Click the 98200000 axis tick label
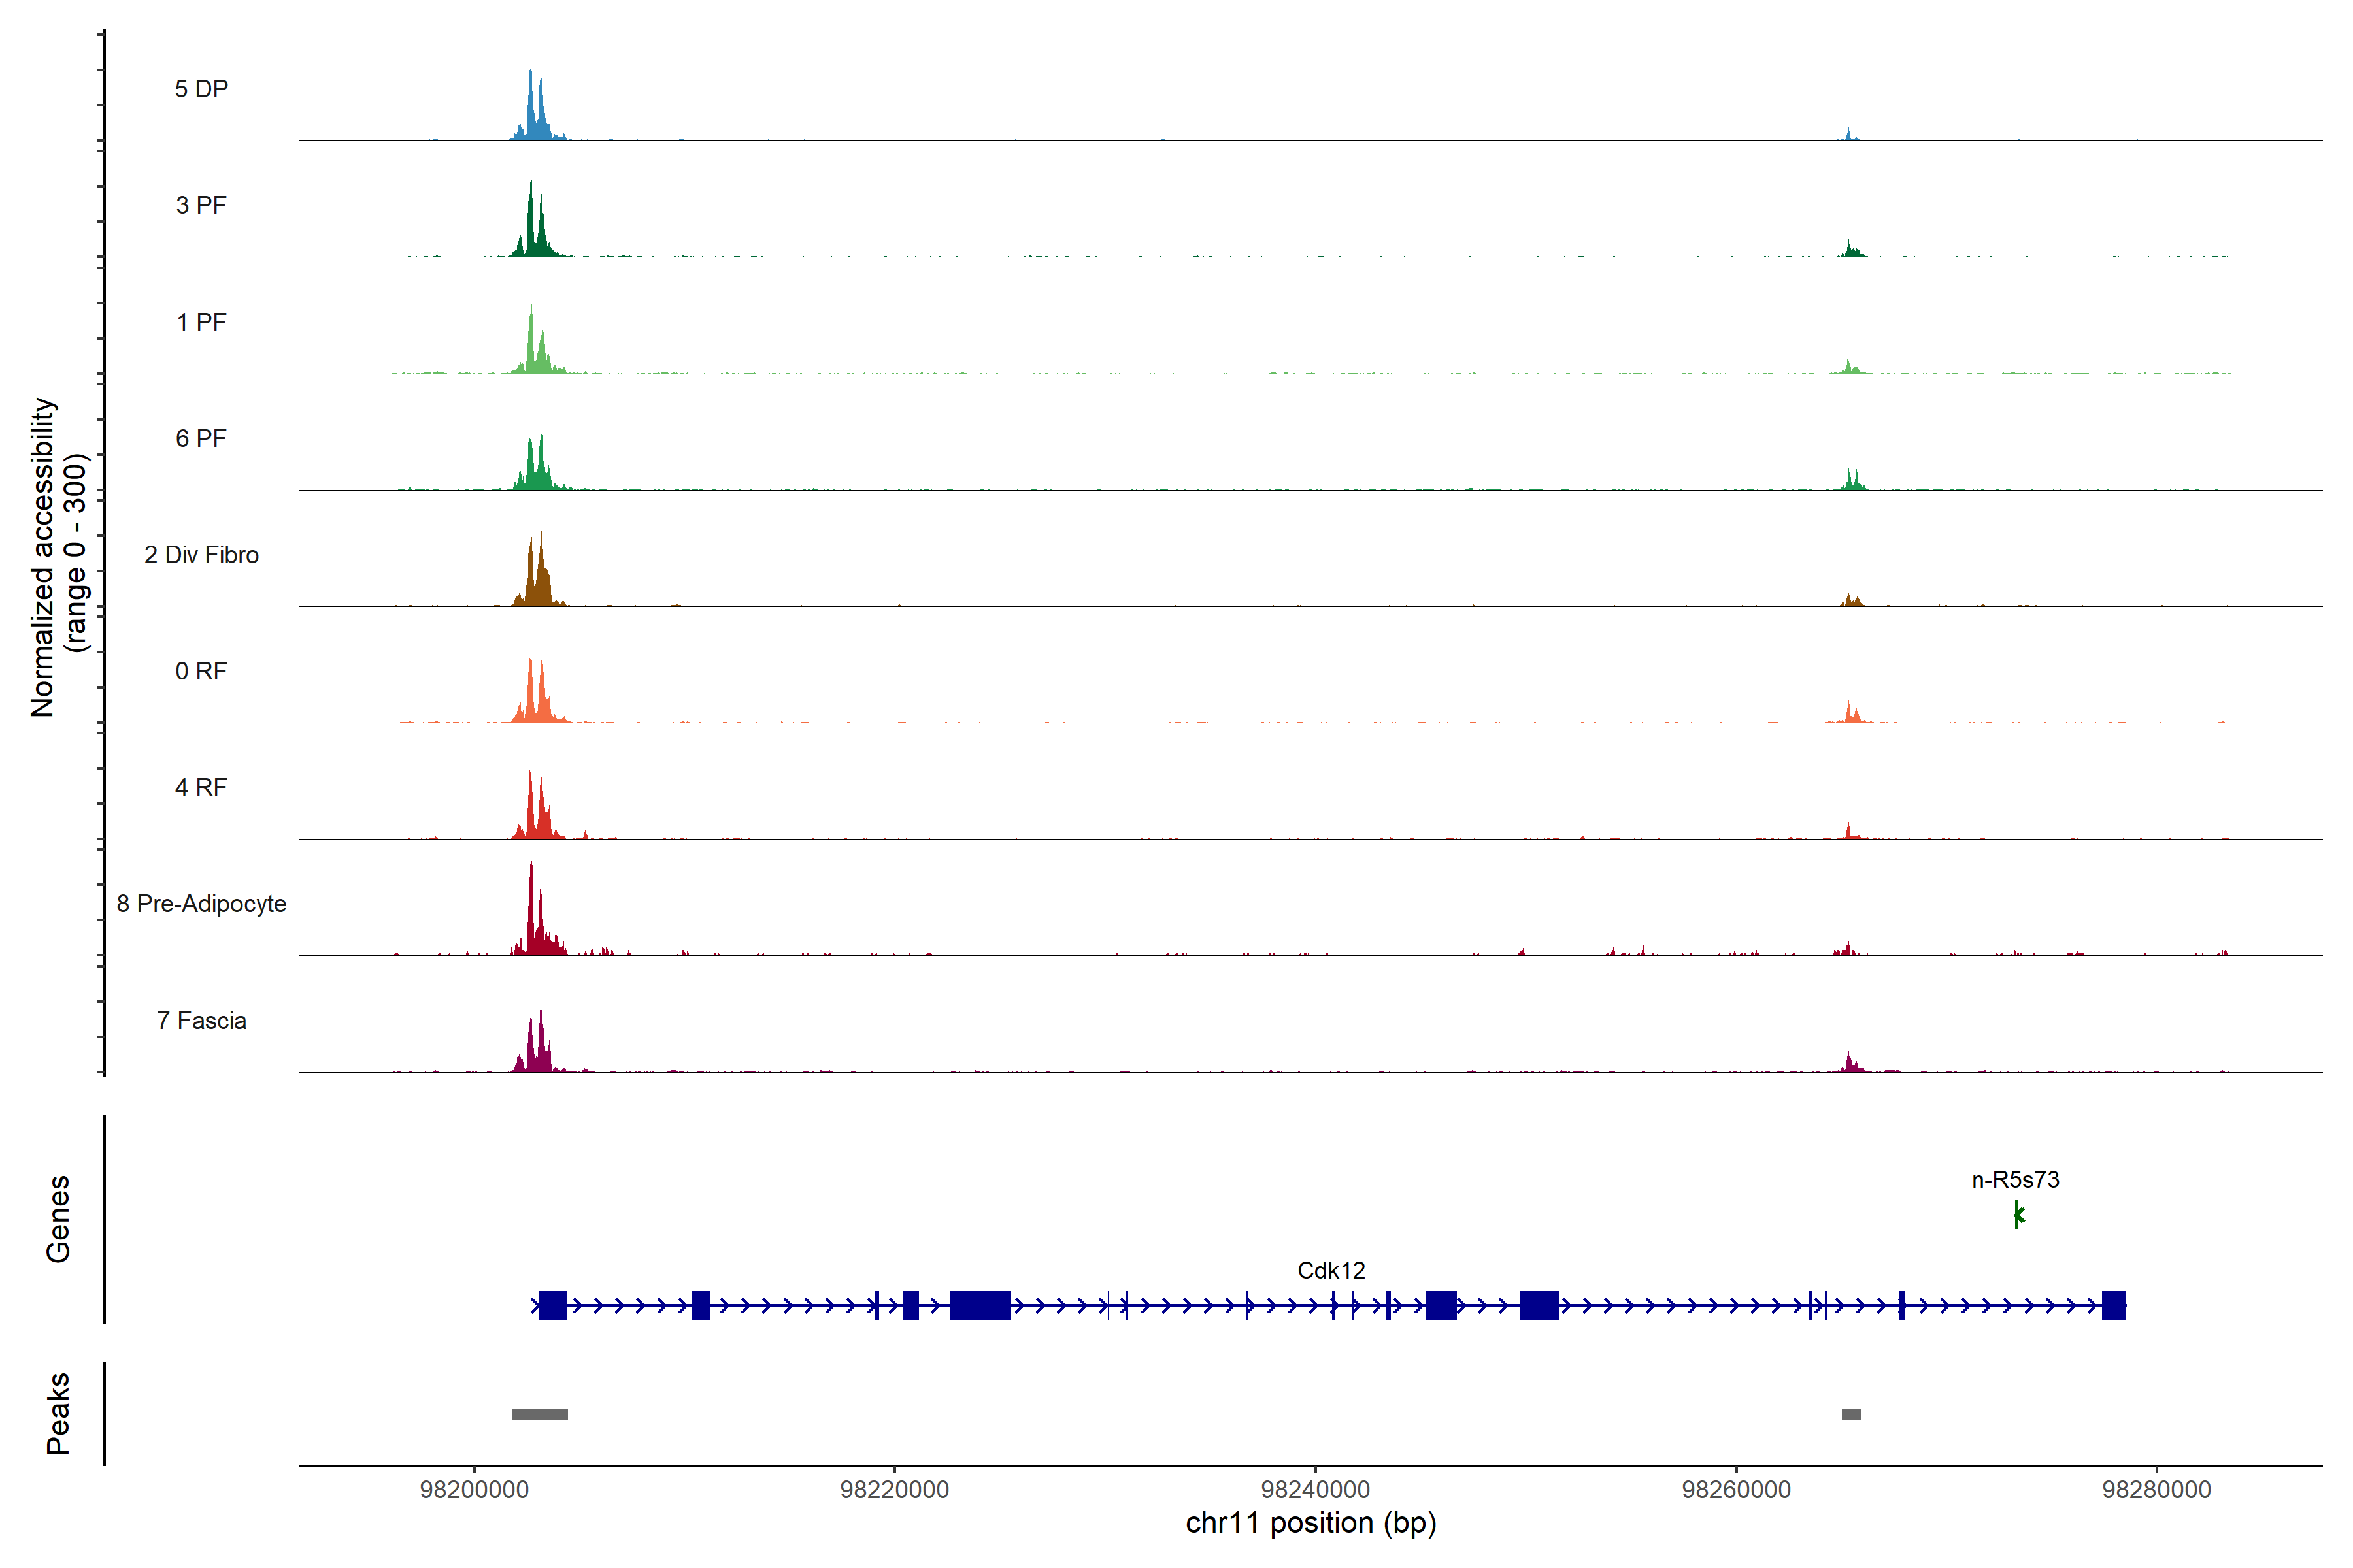Viewport: 2353px width, 1568px height. tap(475, 1490)
